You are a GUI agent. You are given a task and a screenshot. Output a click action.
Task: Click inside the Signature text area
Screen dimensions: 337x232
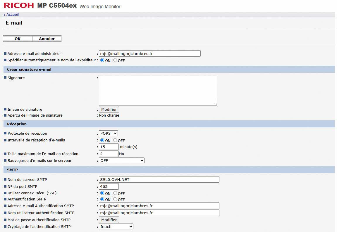[x=158, y=90]
